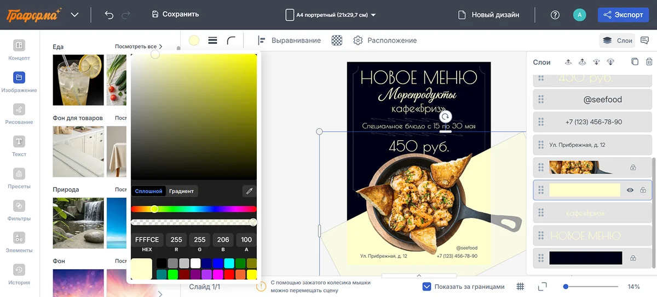Open the Пресеты section
This screenshot has height=297, width=657.
click(x=19, y=179)
